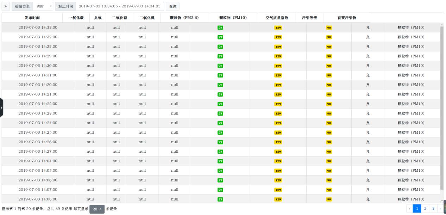Go to page 2 in pagination
The width and height of the screenshot is (446, 215).
coord(425,209)
